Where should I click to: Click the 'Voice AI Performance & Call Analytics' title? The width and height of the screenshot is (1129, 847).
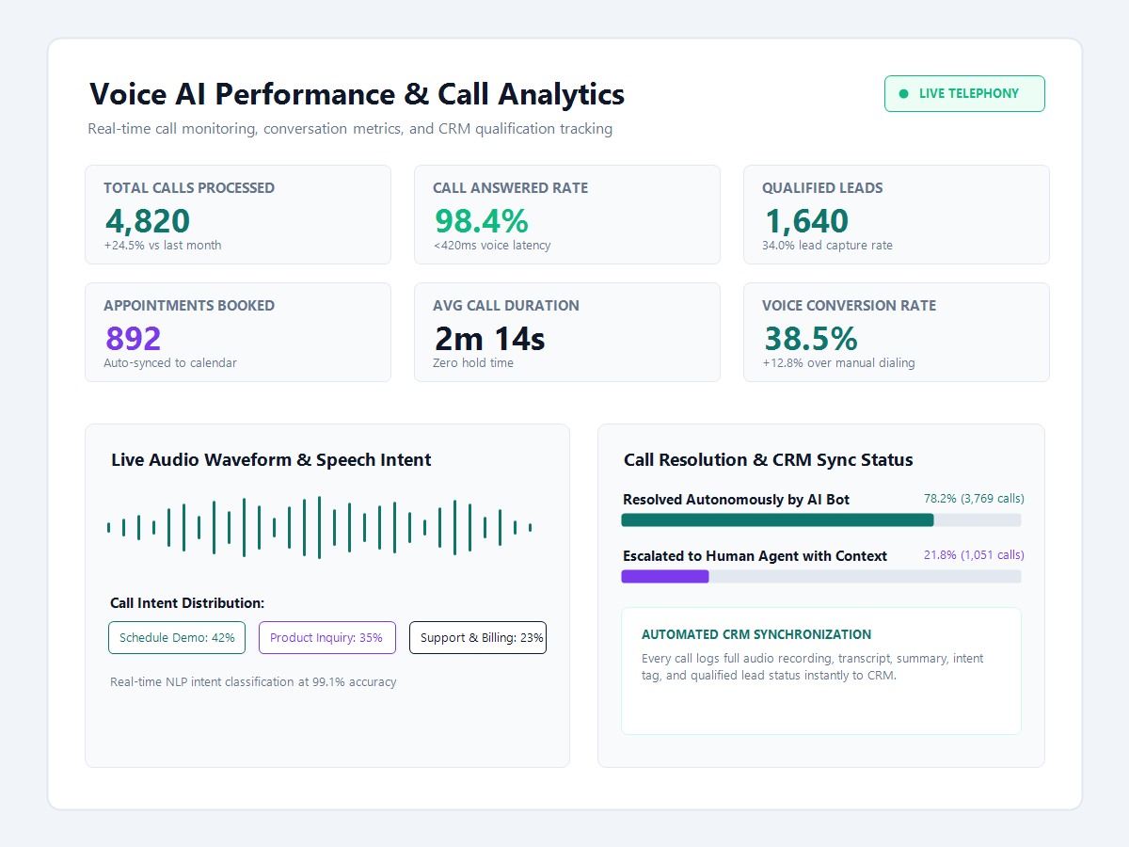(357, 94)
